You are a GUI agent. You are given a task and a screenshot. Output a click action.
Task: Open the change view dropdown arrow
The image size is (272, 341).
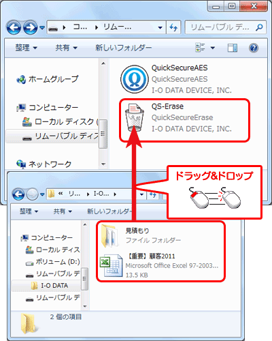[x=213, y=48]
